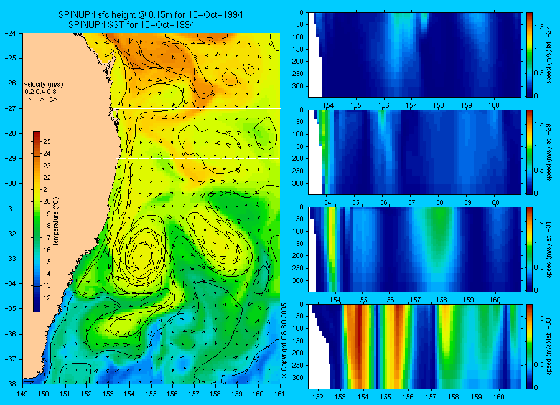Click the speed color bar for lat=-31
560x405 pixels.
click(x=530, y=249)
